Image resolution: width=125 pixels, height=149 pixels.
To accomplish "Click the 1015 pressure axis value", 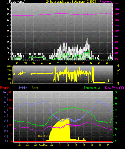I will click(117, 14).
